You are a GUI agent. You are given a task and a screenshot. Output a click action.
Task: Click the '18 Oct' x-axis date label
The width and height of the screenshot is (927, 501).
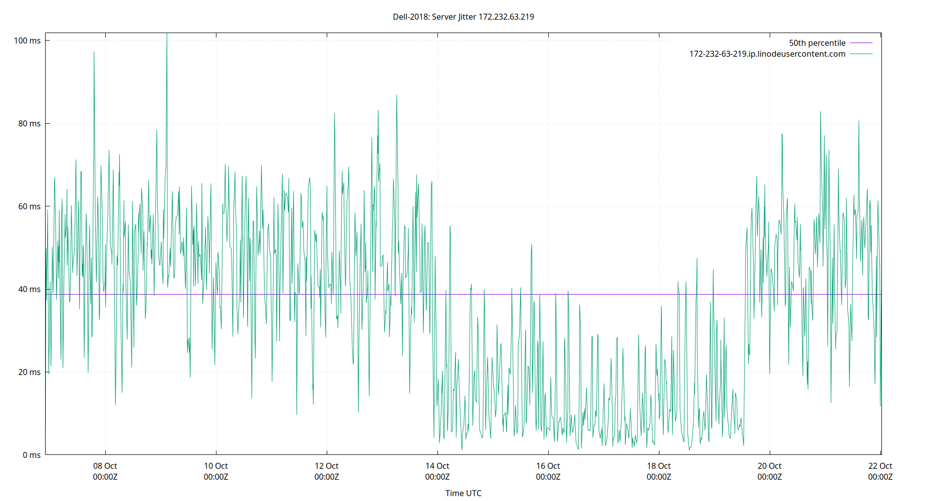point(659,466)
